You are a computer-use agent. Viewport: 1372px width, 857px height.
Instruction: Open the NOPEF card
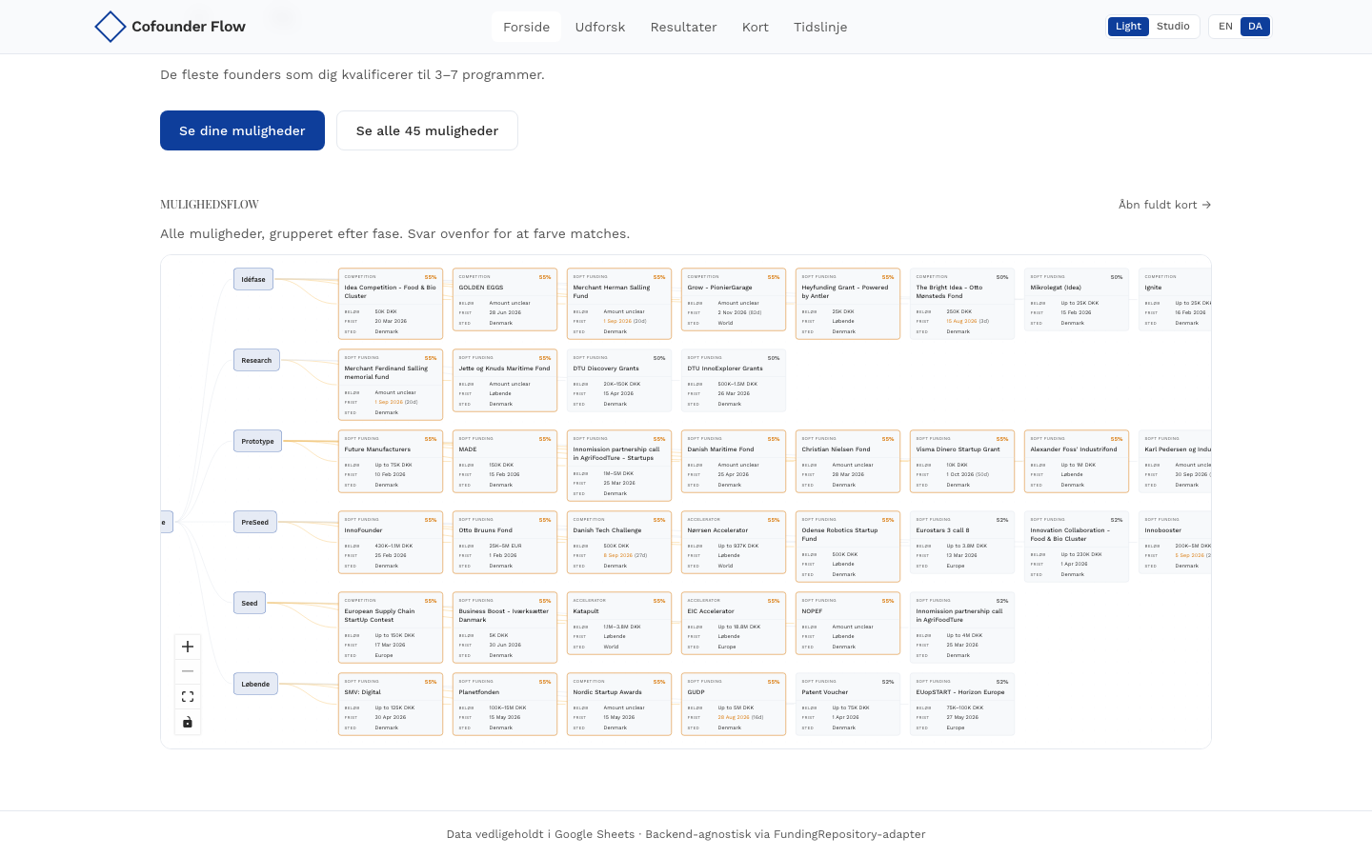click(x=848, y=624)
